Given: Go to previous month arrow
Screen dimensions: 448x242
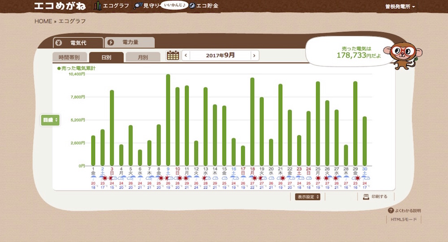Looking at the screenshot, I should point(186,56).
